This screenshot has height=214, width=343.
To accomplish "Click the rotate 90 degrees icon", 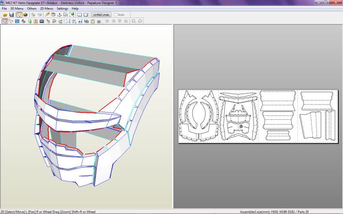I will 140,21.
